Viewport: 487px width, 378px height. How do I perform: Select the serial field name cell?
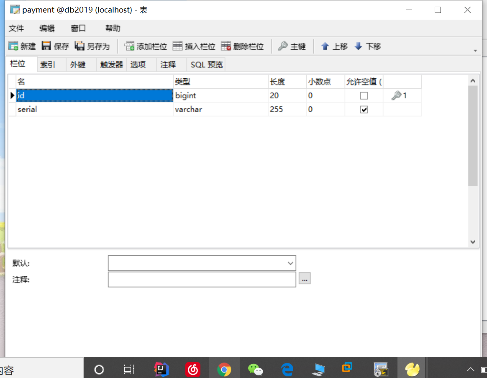95,109
